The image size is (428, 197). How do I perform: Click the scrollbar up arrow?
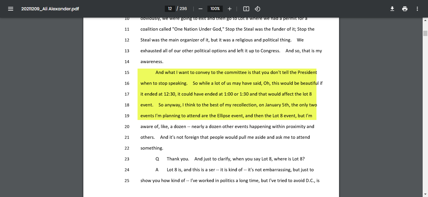(x=425, y=20)
